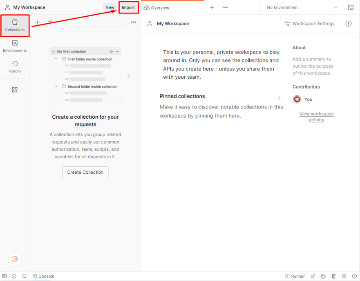Click Add a summary description text

pyautogui.click(x=313, y=66)
